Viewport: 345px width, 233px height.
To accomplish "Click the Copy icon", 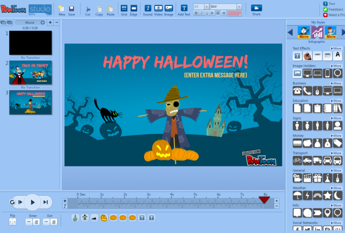I will click(99, 10).
